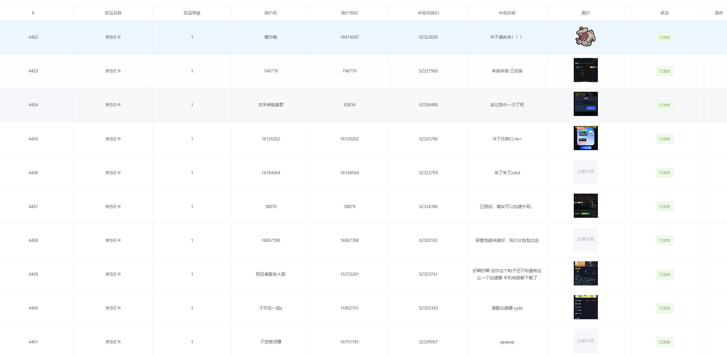
Task: Click the 已发放 status tag in row 4457
Action: point(665,206)
